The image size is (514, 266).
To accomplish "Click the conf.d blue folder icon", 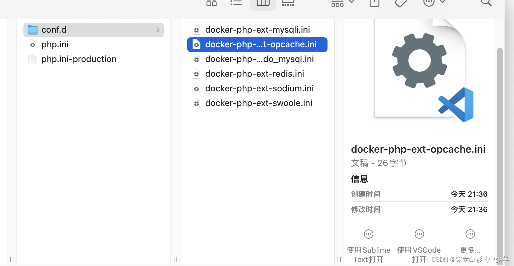I will point(32,30).
